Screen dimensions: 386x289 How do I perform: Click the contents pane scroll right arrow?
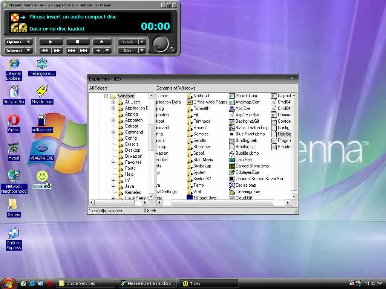click(288, 202)
